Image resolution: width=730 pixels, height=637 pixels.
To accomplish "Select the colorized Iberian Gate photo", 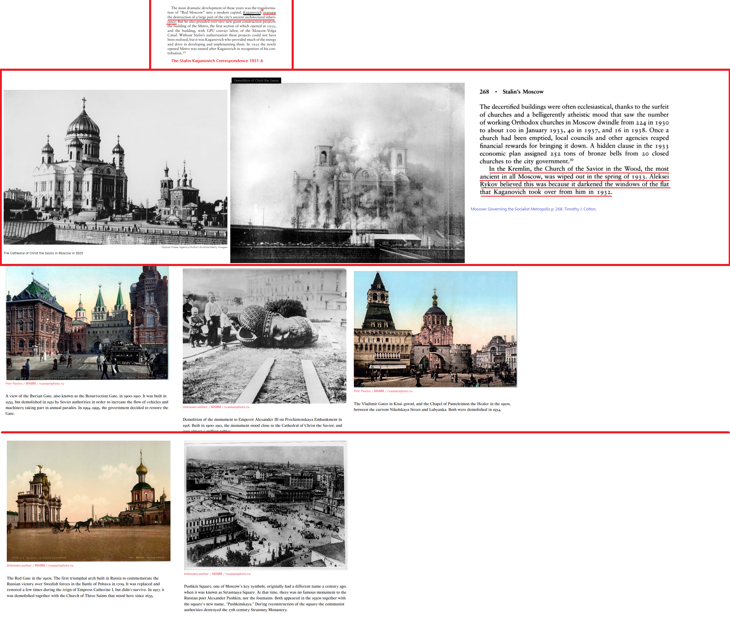I will [x=87, y=323].
